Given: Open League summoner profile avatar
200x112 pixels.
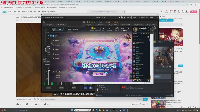Looking at the screenshot, I should 135,29.
